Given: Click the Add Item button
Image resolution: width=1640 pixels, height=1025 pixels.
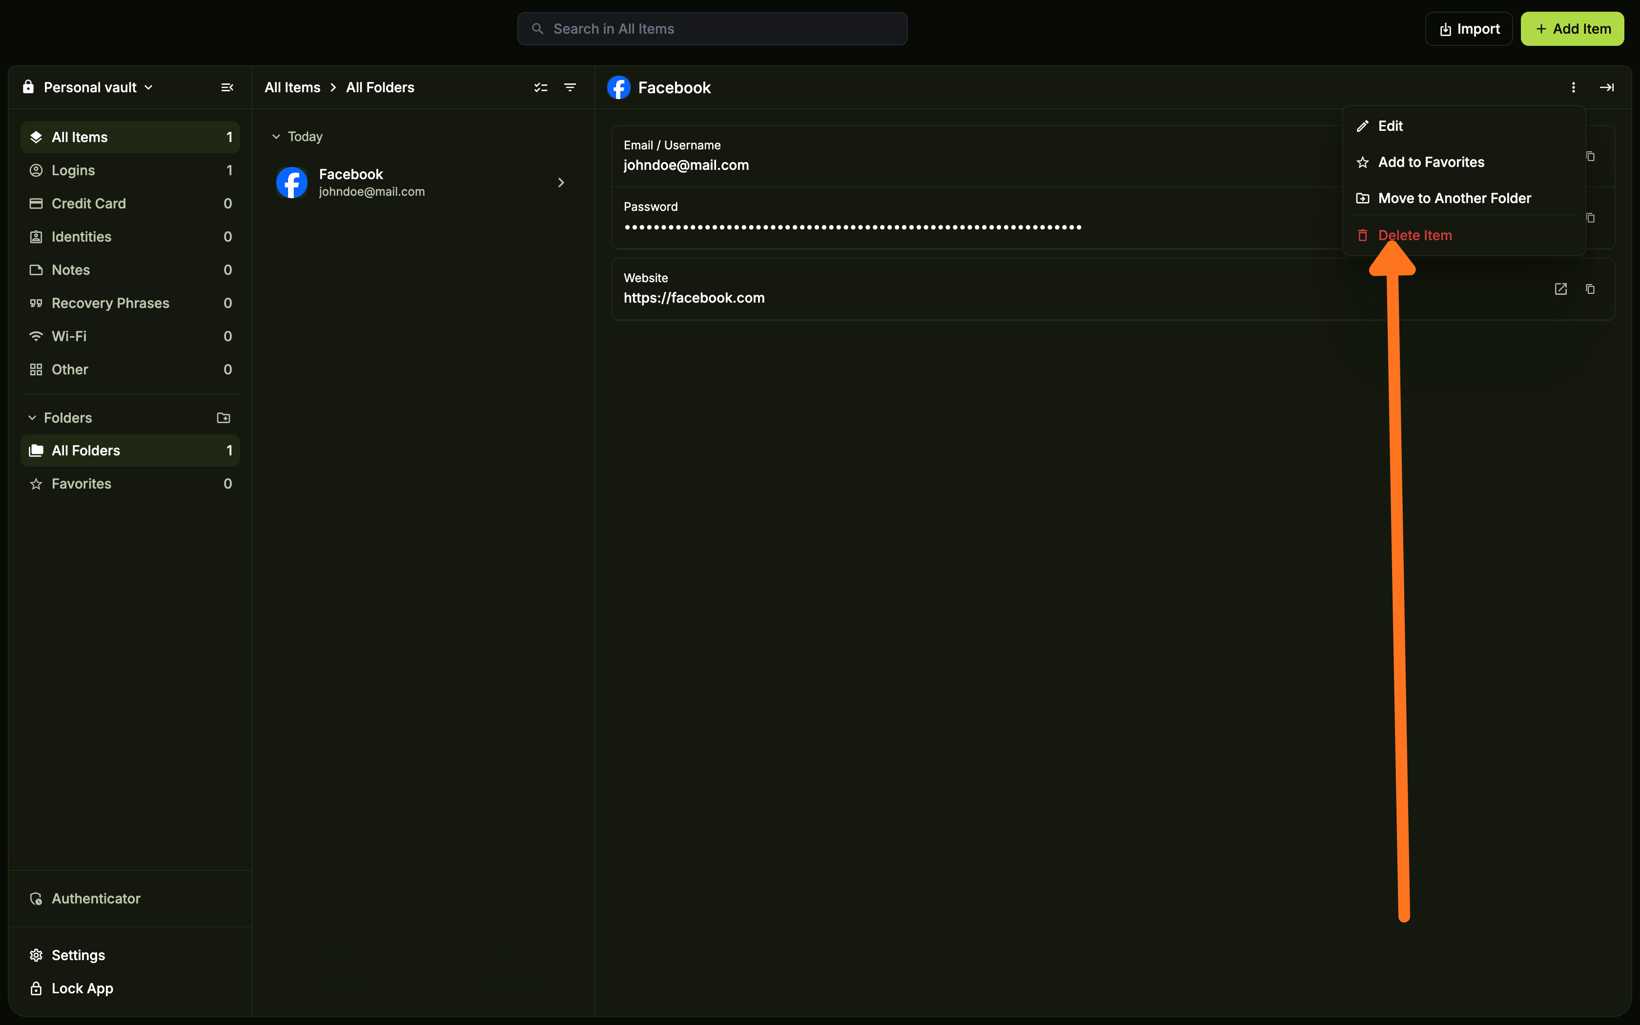Looking at the screenshot, I should pyautogui.click(x=1572, y=28).
